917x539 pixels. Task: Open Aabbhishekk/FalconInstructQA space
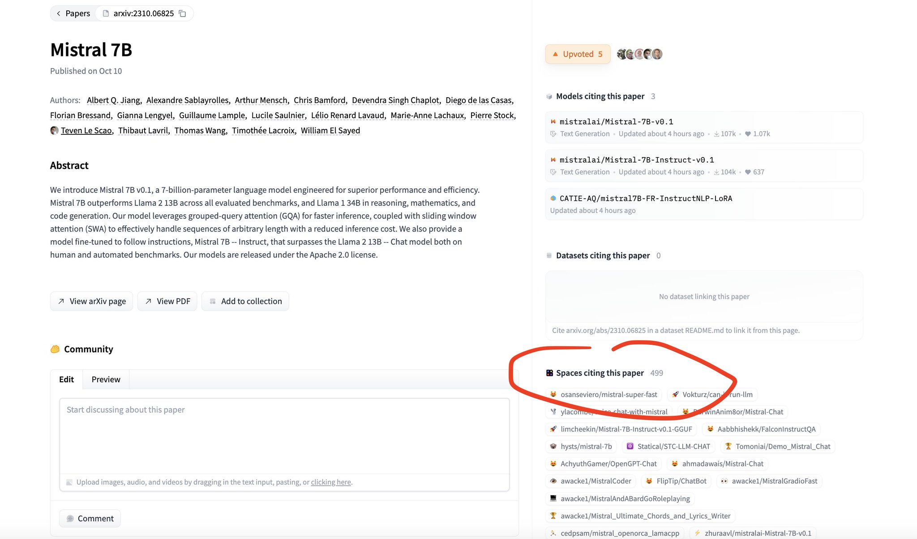click(761, 429)
